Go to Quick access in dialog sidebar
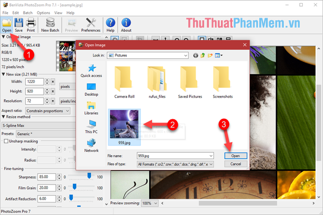The image size is (323, 215). 91,71
